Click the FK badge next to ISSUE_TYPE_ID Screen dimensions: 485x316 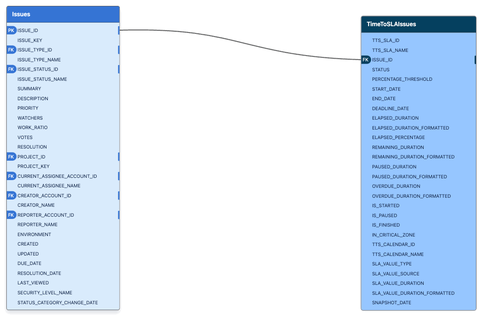[11, 50]
